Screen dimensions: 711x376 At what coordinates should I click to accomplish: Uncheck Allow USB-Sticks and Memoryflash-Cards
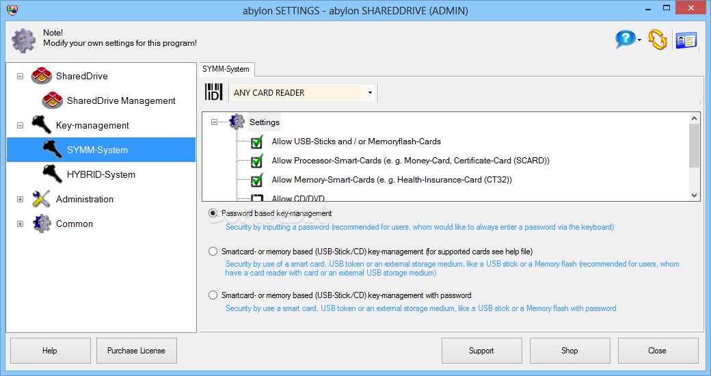(x=256, y=142)
